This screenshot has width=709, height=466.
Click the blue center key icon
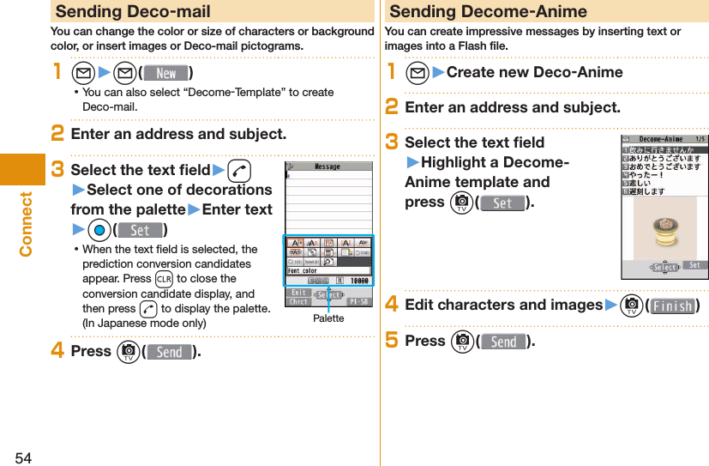[99, 231]
